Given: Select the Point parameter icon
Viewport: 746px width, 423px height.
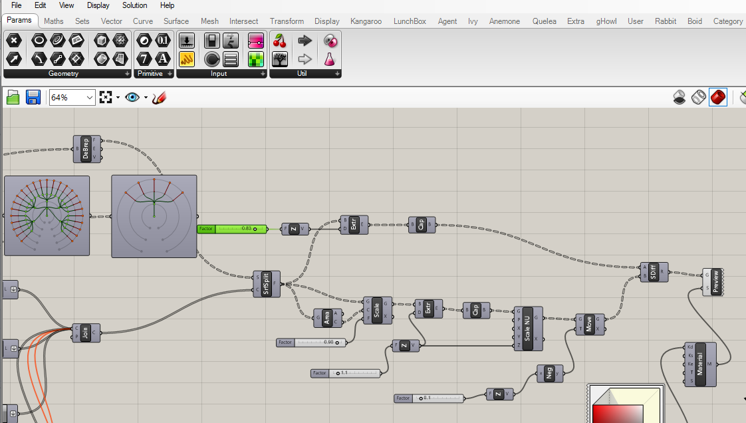Looking at the screenshot, I should (14, 41).
